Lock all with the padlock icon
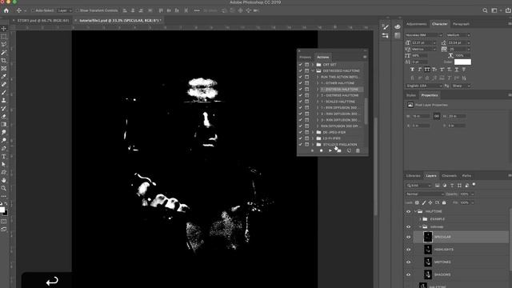Image resolution: width=512 pixels, height=288 pixels. pos(444,202)
